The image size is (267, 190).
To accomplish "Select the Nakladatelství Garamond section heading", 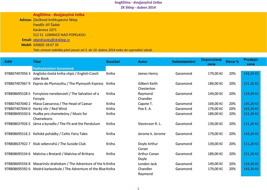I will pyautogui.click(x=53, y=68).
